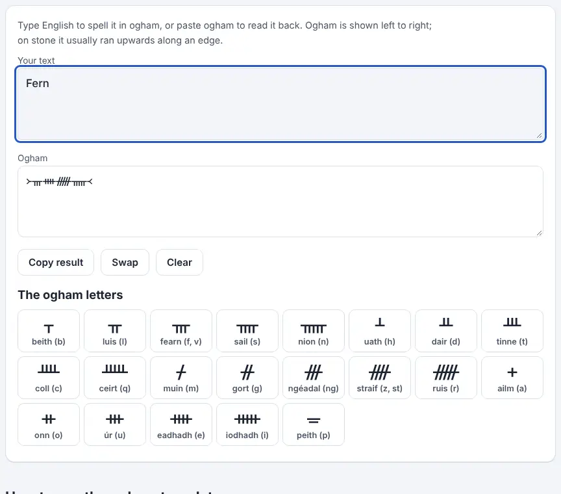
Task: Click the úr (u) letter card
Action: (x=115, y=424)
